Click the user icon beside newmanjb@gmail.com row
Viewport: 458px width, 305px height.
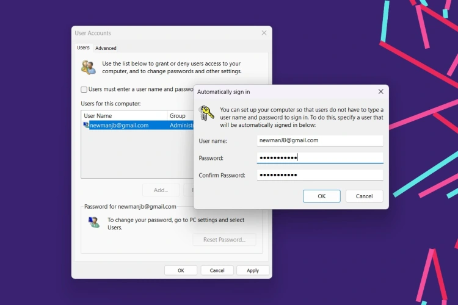coord(85,125)
